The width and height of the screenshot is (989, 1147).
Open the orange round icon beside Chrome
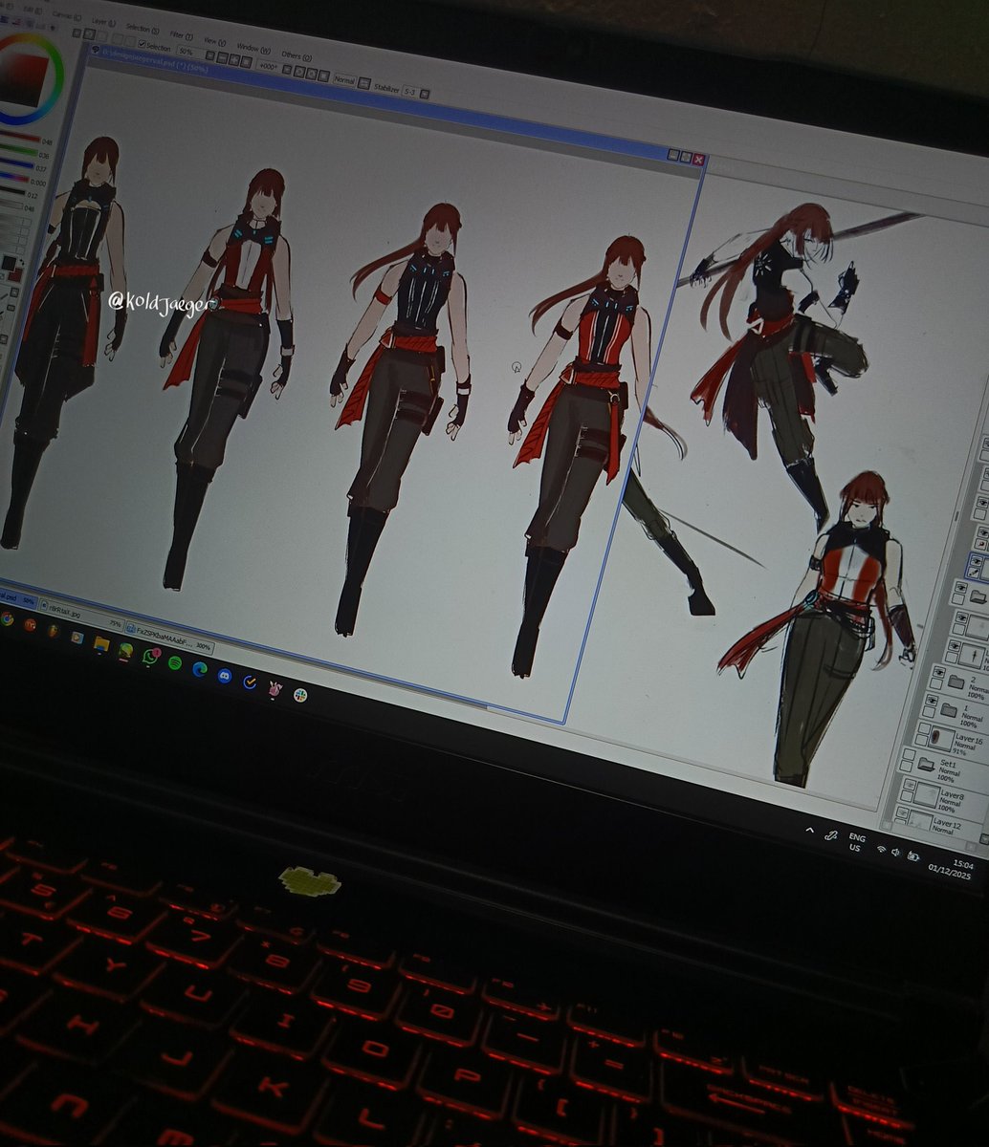point(30,625)
